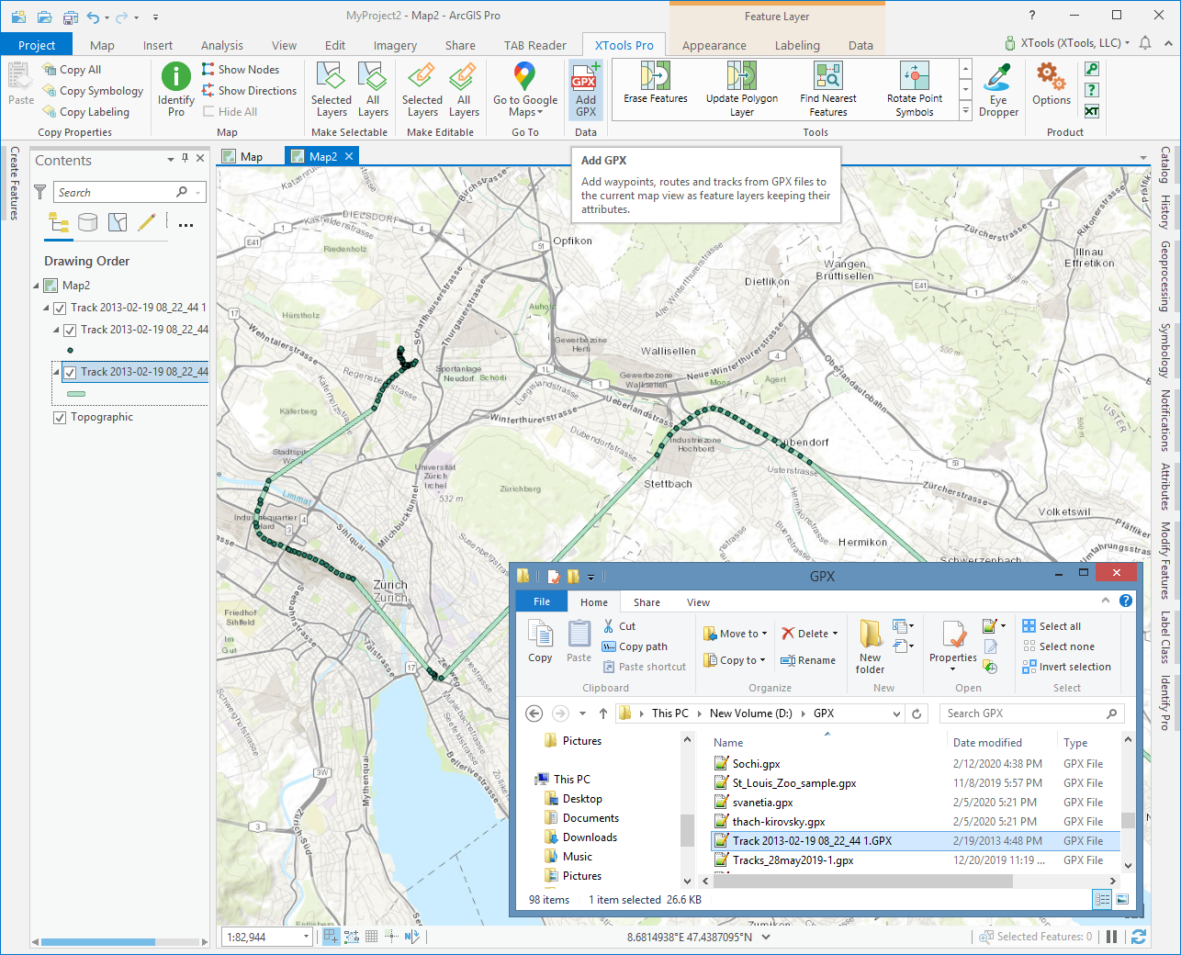Click Copy All in Copy Properties group

[x=72, y=70]
